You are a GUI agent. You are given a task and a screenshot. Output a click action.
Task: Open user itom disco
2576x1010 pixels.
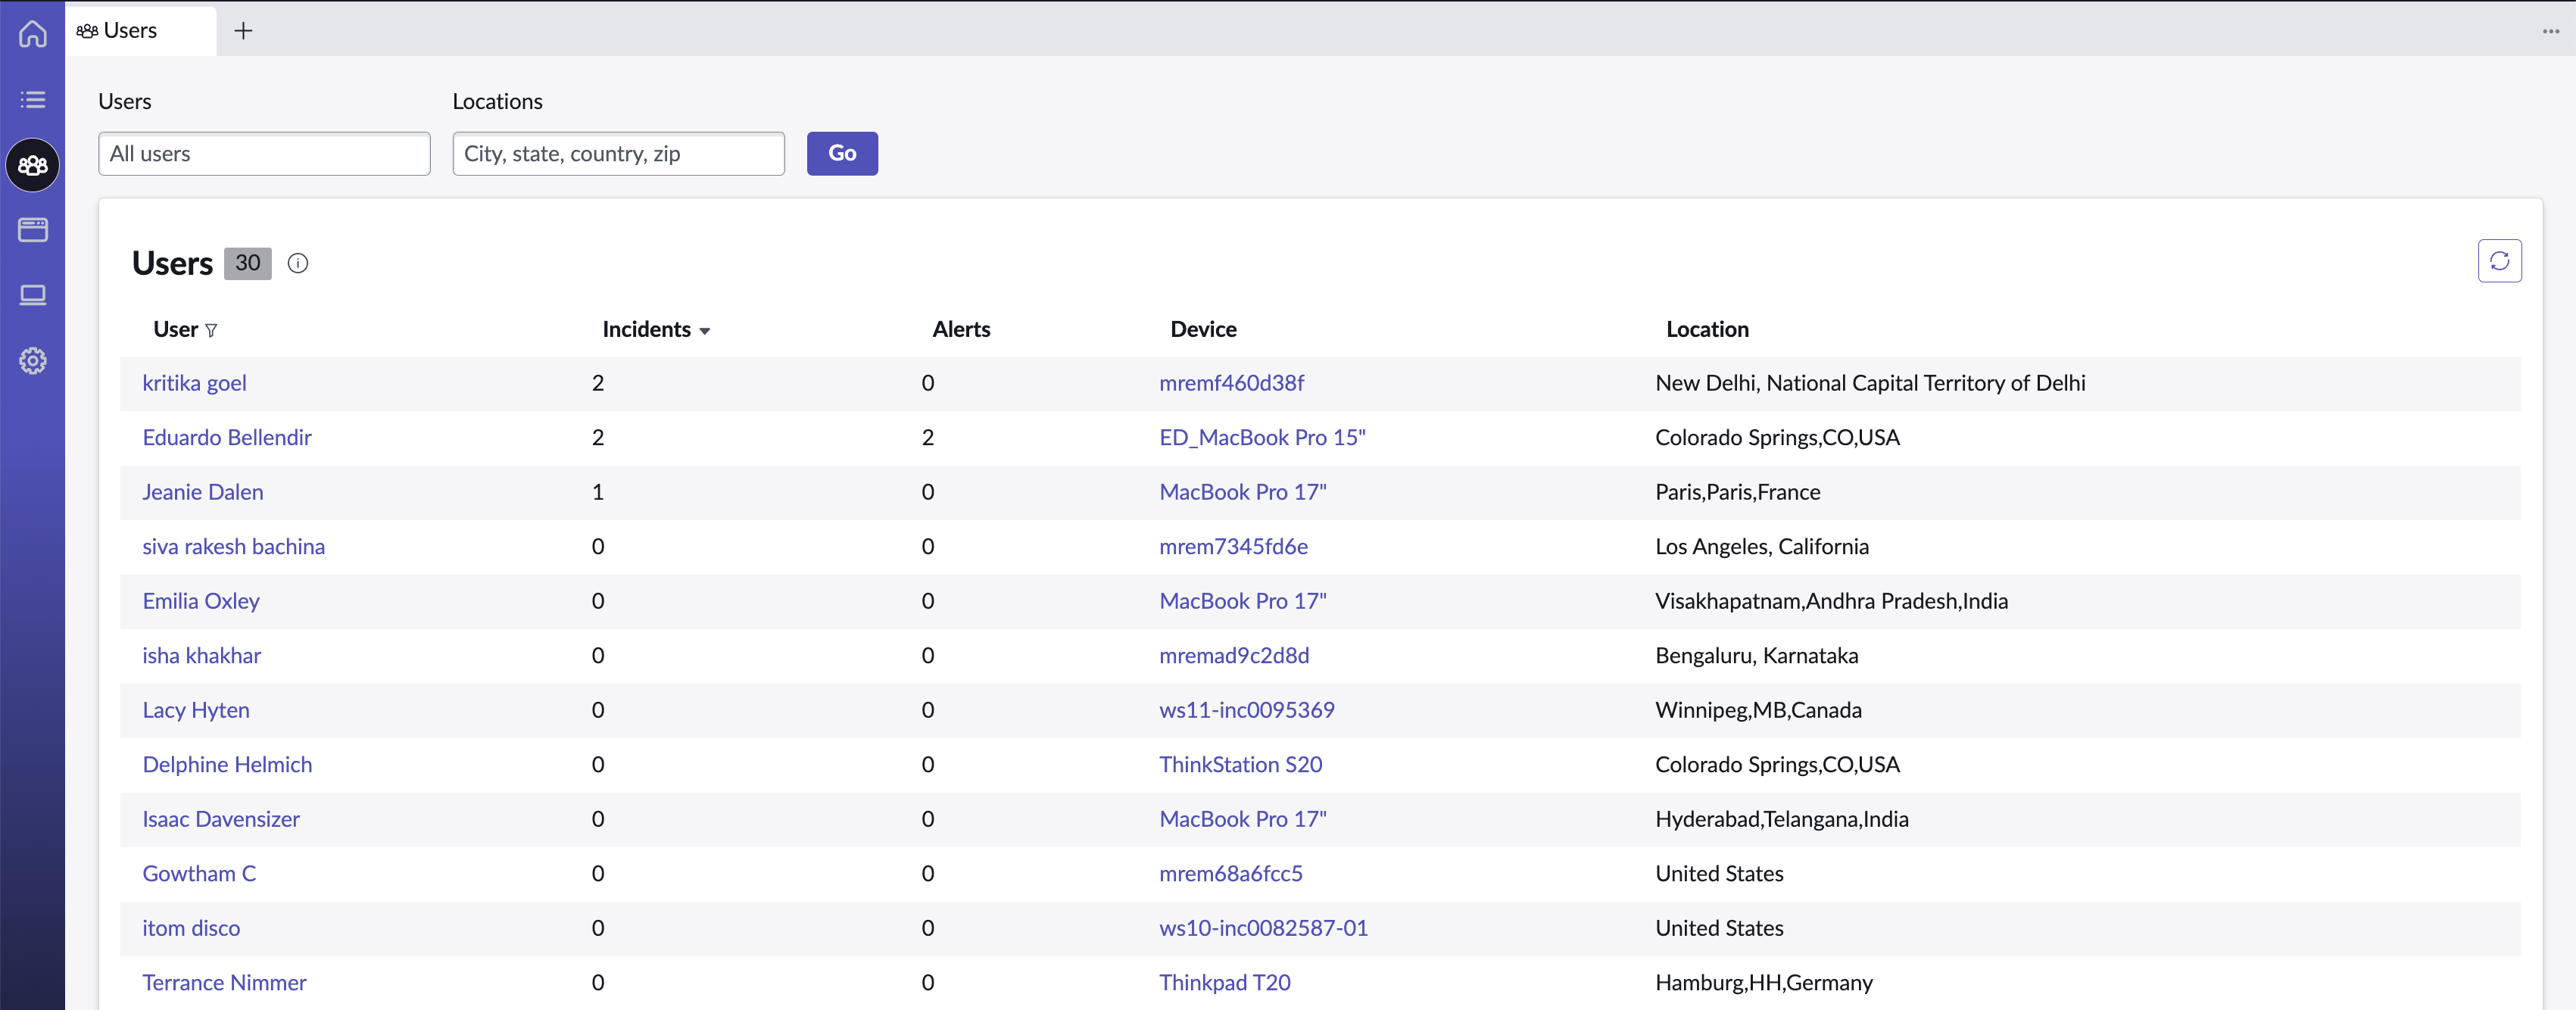[x=191, y=928]
